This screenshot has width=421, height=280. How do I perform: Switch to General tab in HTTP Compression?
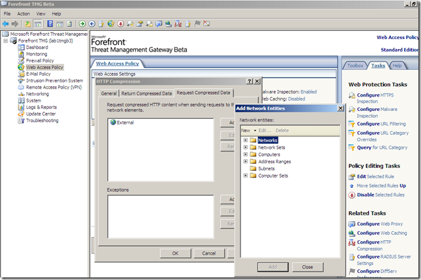point(109,93)
